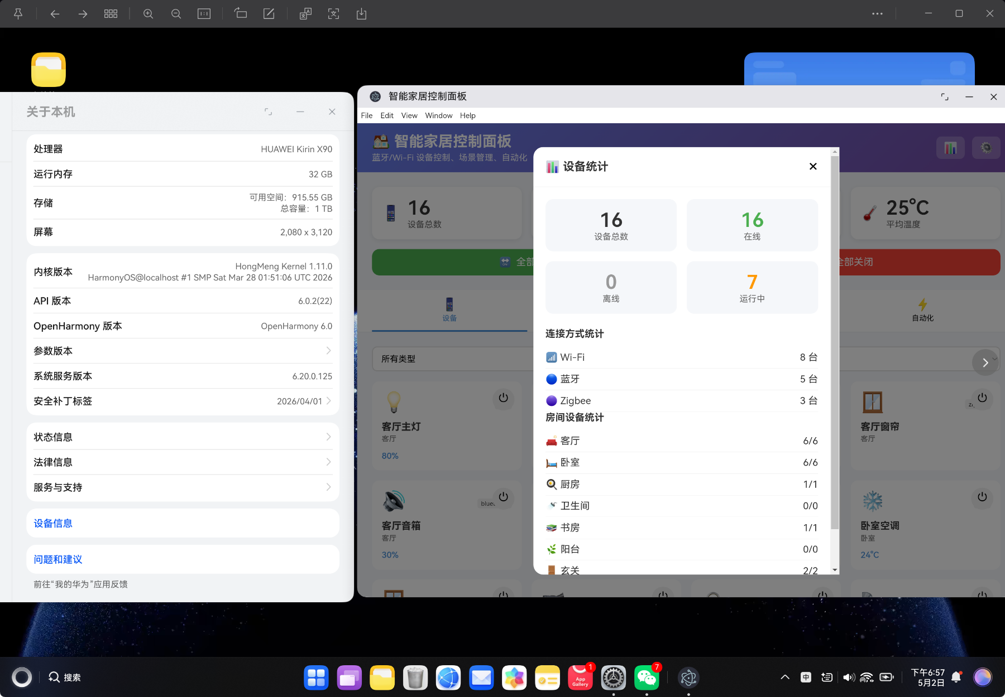The width and height of the screenshot is (1005, 697).
Task: Open the Window menu
Action: tap(439, 115)
